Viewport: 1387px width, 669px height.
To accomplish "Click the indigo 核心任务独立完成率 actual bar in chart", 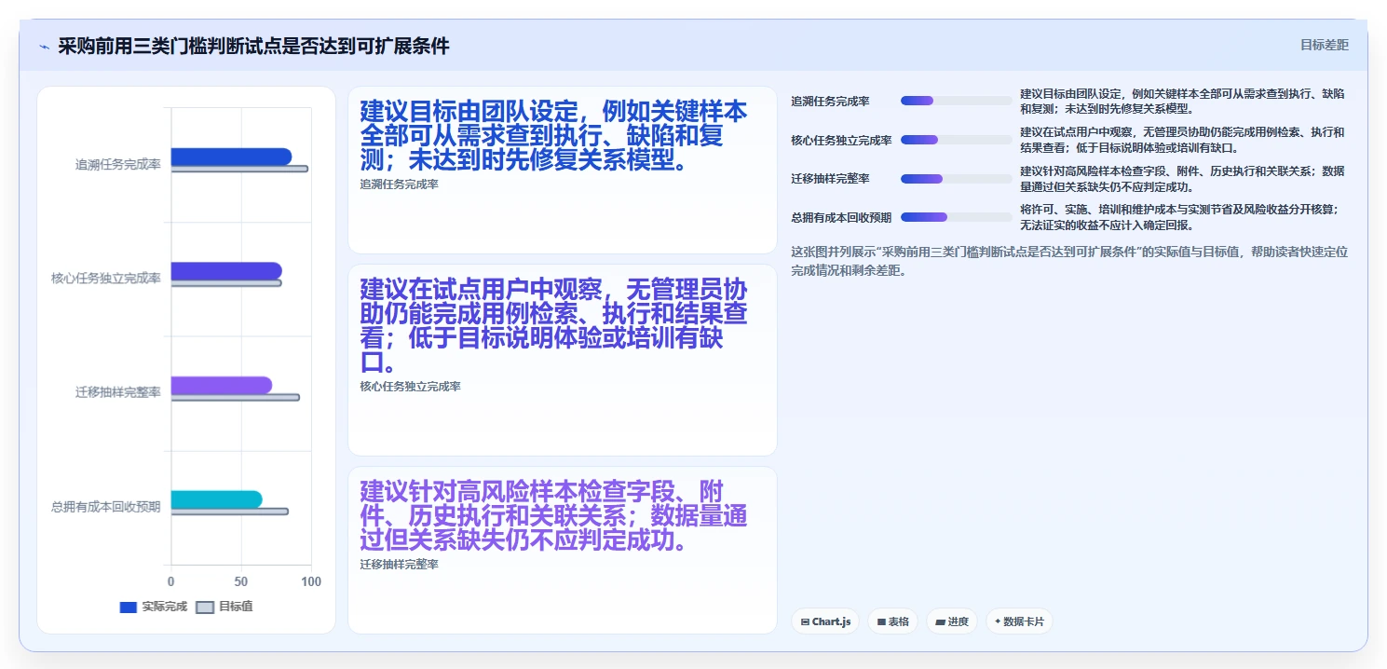I will point(225,270).
